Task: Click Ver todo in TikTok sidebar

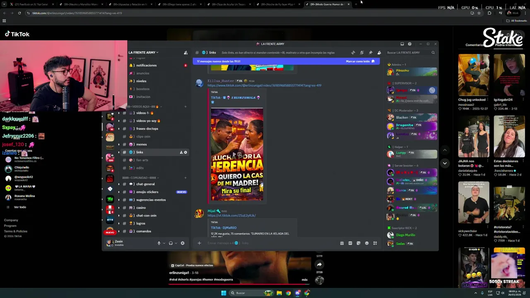Action: 20,207
